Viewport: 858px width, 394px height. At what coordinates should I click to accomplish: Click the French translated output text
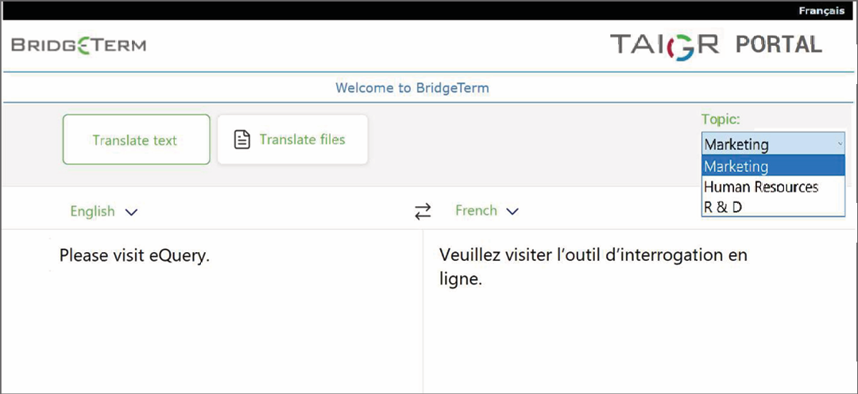pyautogui.click(x=593, y=267)
